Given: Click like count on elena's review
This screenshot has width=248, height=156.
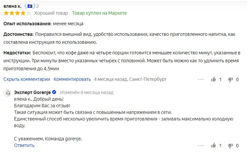Looking at the screenshot, I should point(220,80).
